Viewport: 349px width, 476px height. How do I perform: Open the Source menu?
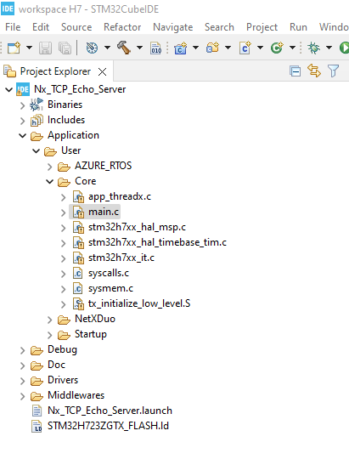click(76, 27)
